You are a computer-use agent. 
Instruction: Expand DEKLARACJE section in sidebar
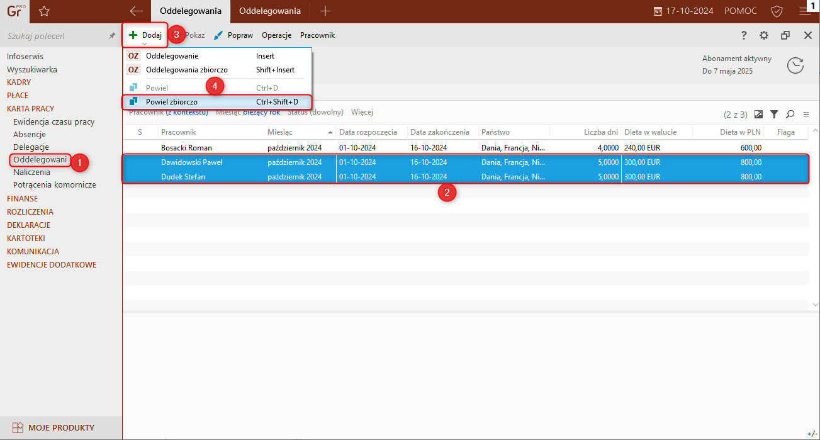29,225
